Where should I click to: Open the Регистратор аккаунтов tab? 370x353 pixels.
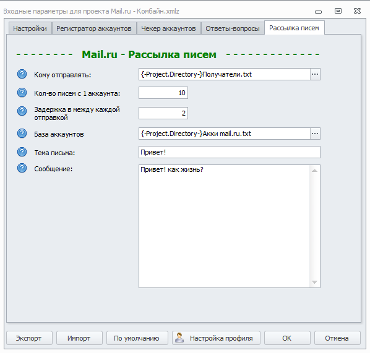[94, 28]
